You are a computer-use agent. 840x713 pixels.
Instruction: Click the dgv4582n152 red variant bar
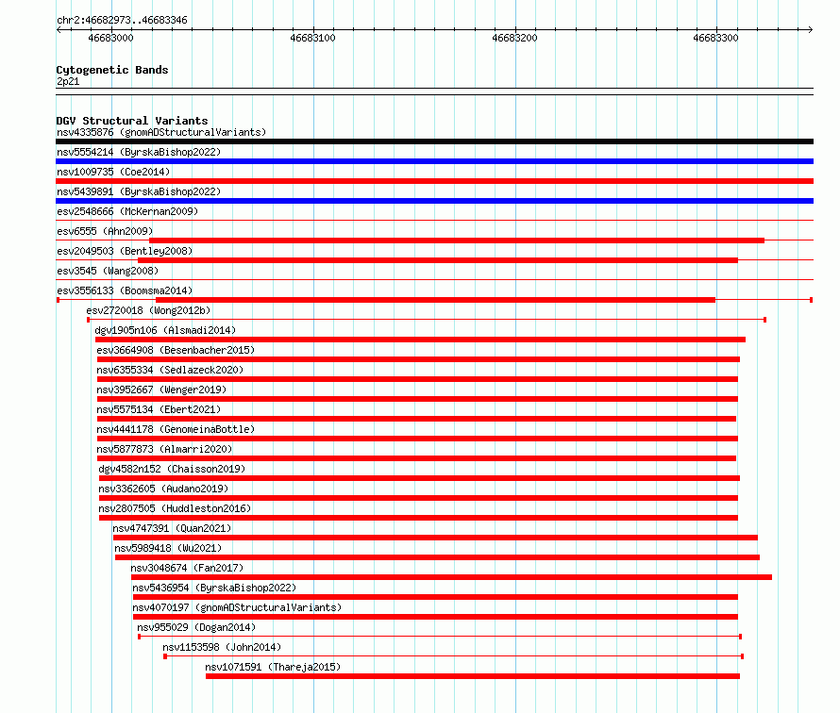pos(419,478)
